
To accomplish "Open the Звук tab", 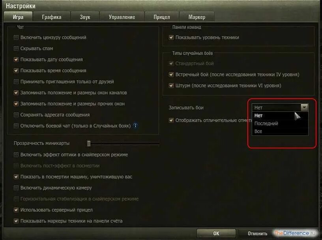I will [85, 17].
